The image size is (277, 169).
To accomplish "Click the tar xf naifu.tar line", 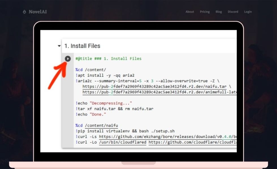I will point(114,109).
